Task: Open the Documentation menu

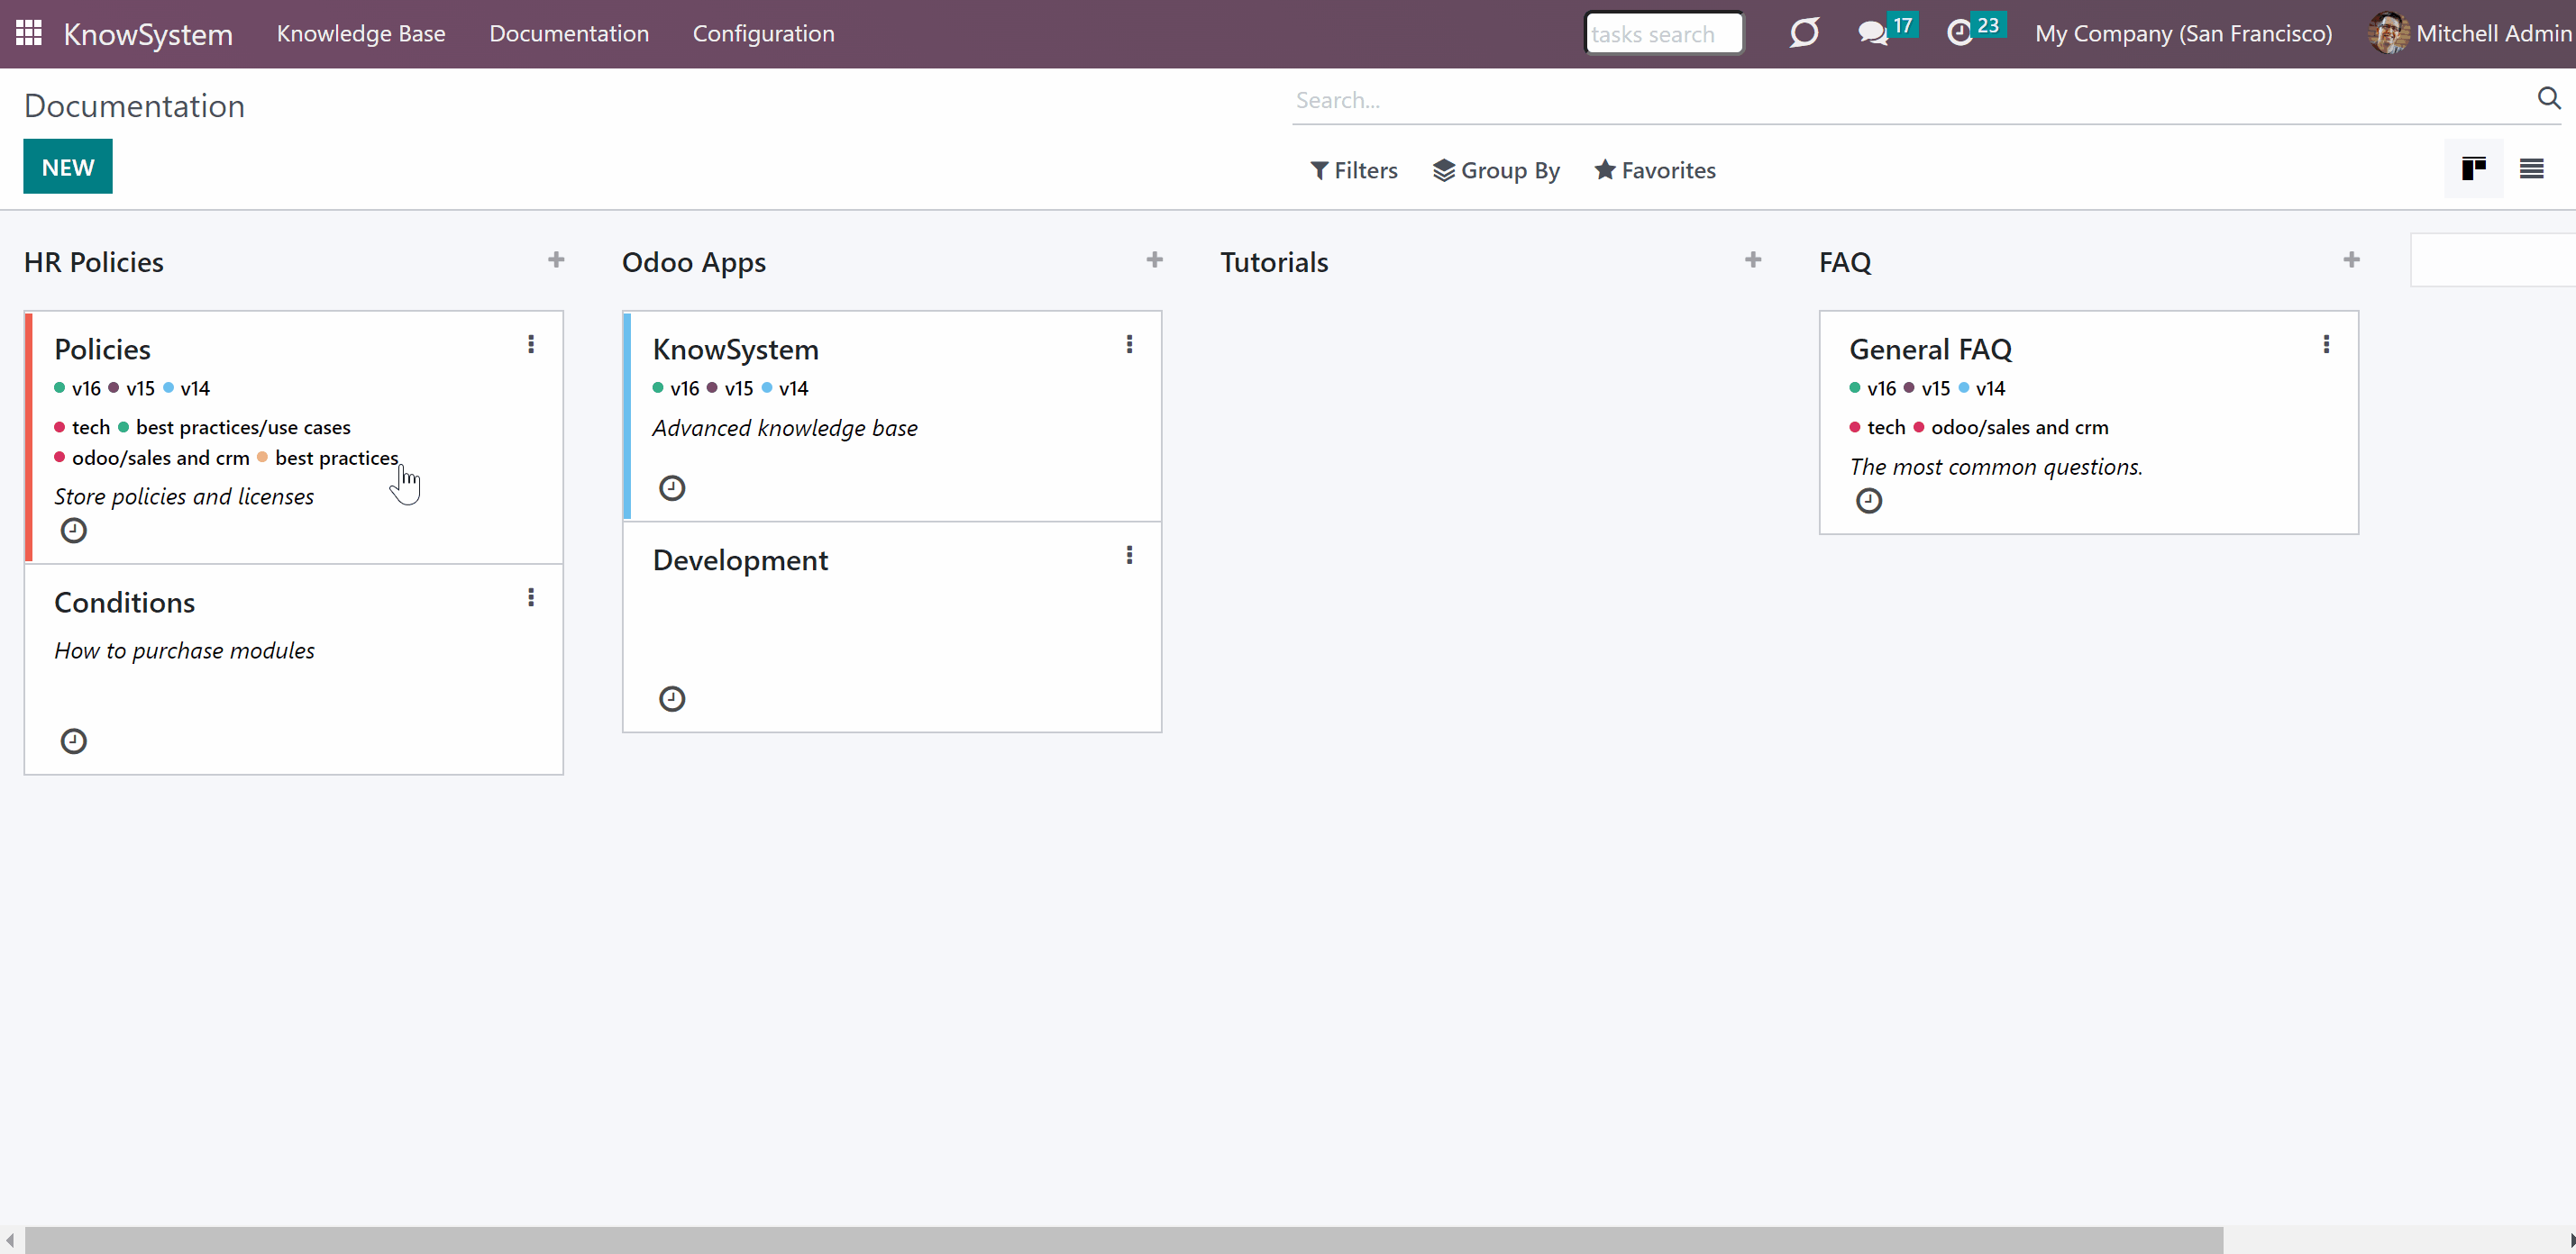Action: coord(569,34)
